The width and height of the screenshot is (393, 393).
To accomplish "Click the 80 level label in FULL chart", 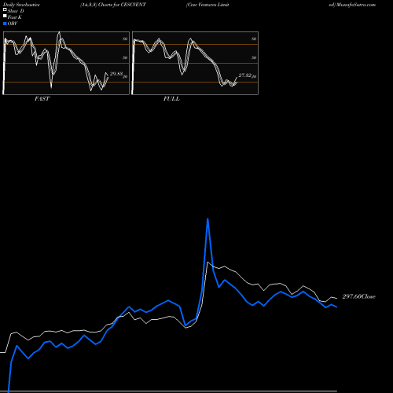I will [254, 39].
